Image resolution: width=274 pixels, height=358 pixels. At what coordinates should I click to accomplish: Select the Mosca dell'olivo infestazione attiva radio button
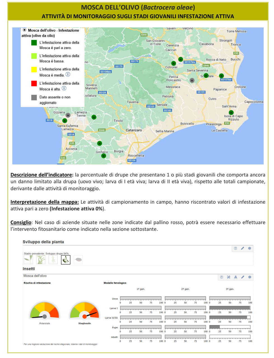25,30
